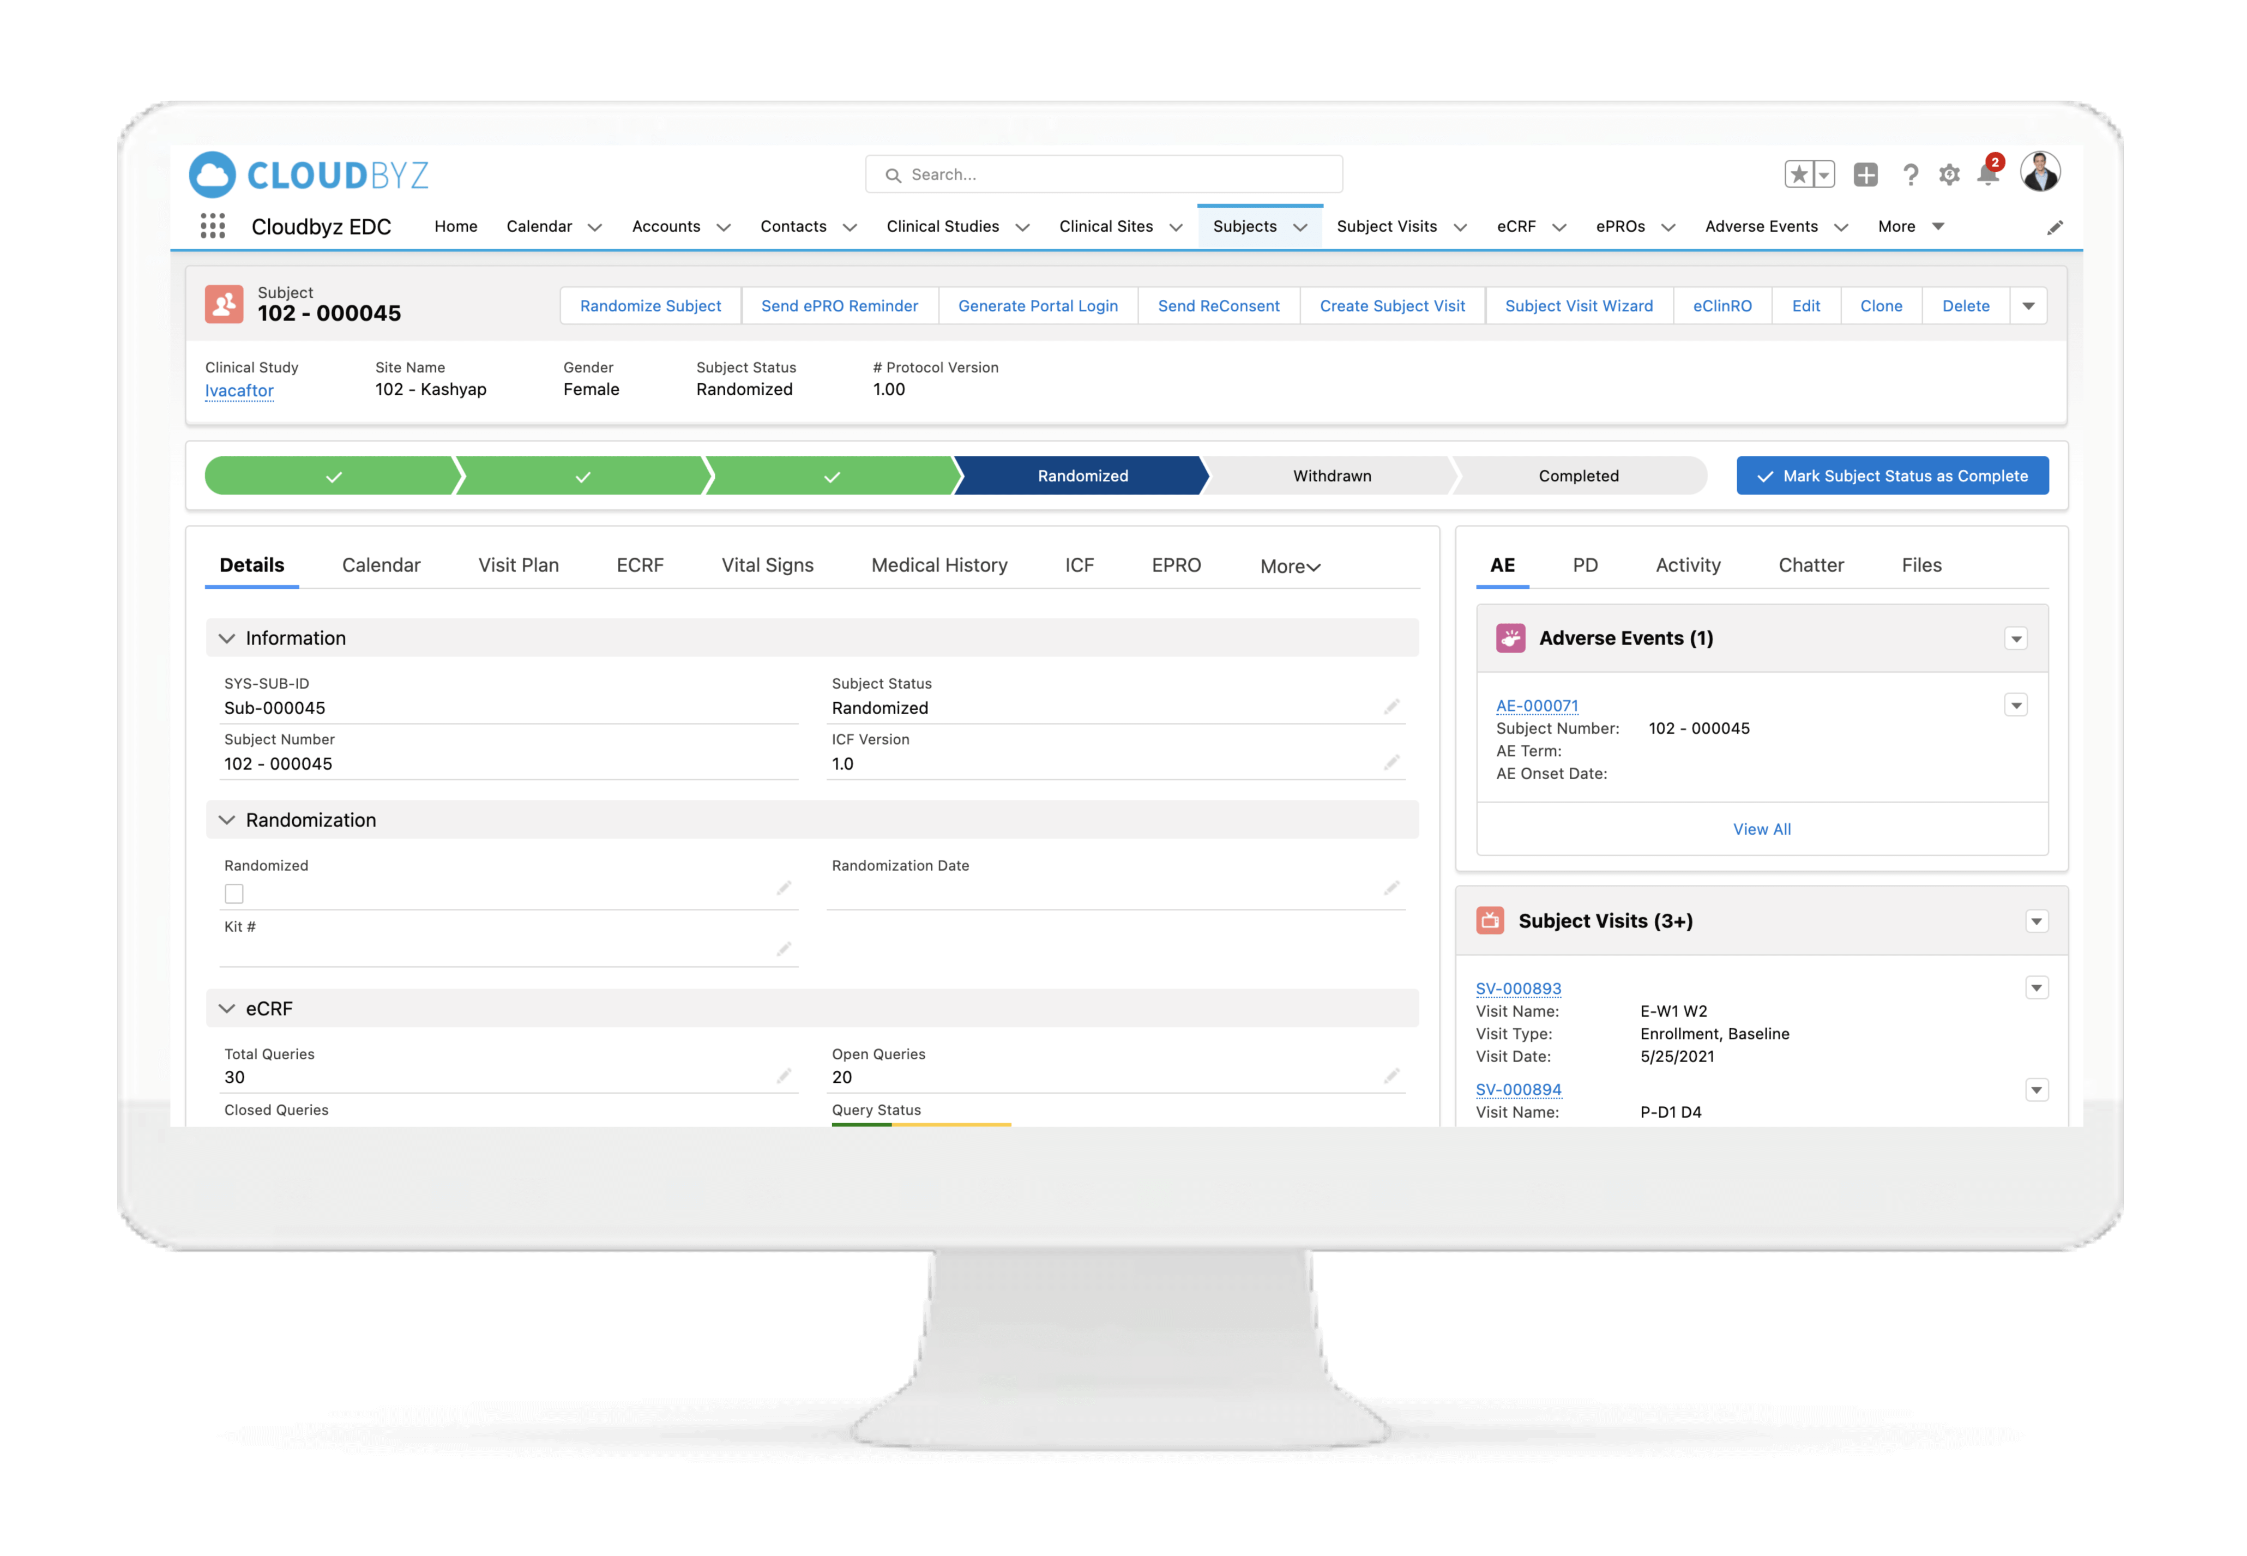Click the help question mark icon
2247x1556 pixels.
click(1909, 174)
